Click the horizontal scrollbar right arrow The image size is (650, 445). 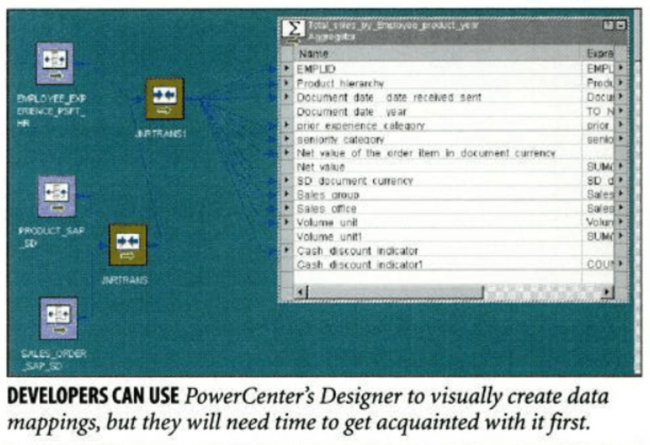point(608,292)
